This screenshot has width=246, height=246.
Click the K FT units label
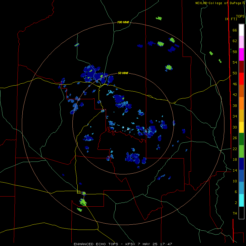tap(231, 19)
